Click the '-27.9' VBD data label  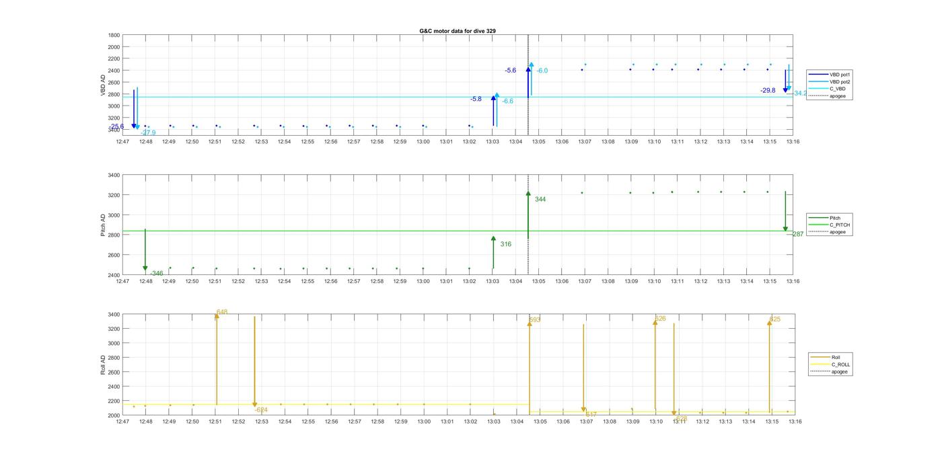pos(149,133)
